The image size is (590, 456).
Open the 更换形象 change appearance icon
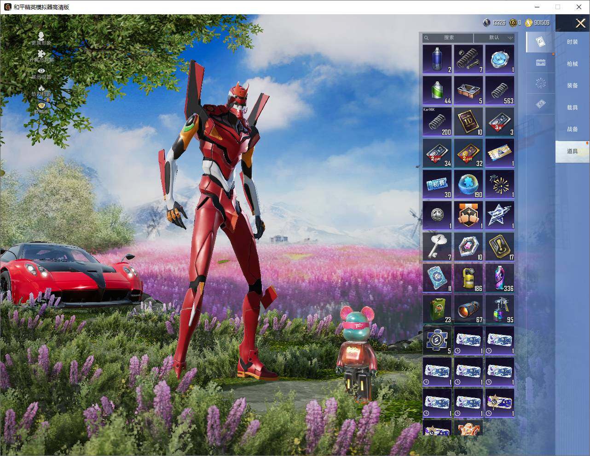coord(41,38)
